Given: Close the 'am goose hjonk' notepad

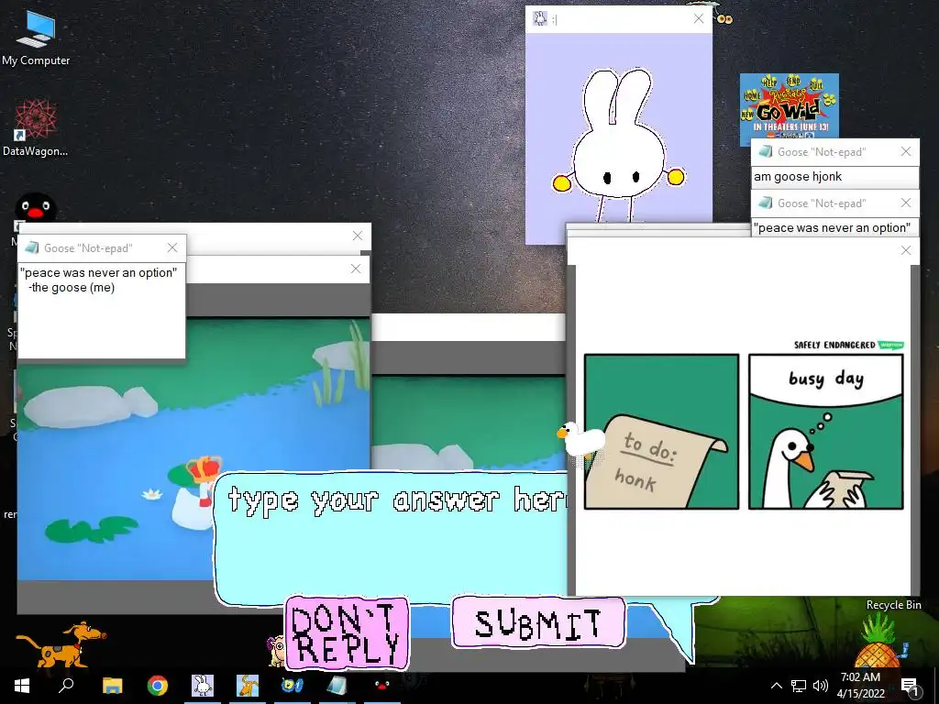Looking at the screenshot, I should [x=906, y=151].
